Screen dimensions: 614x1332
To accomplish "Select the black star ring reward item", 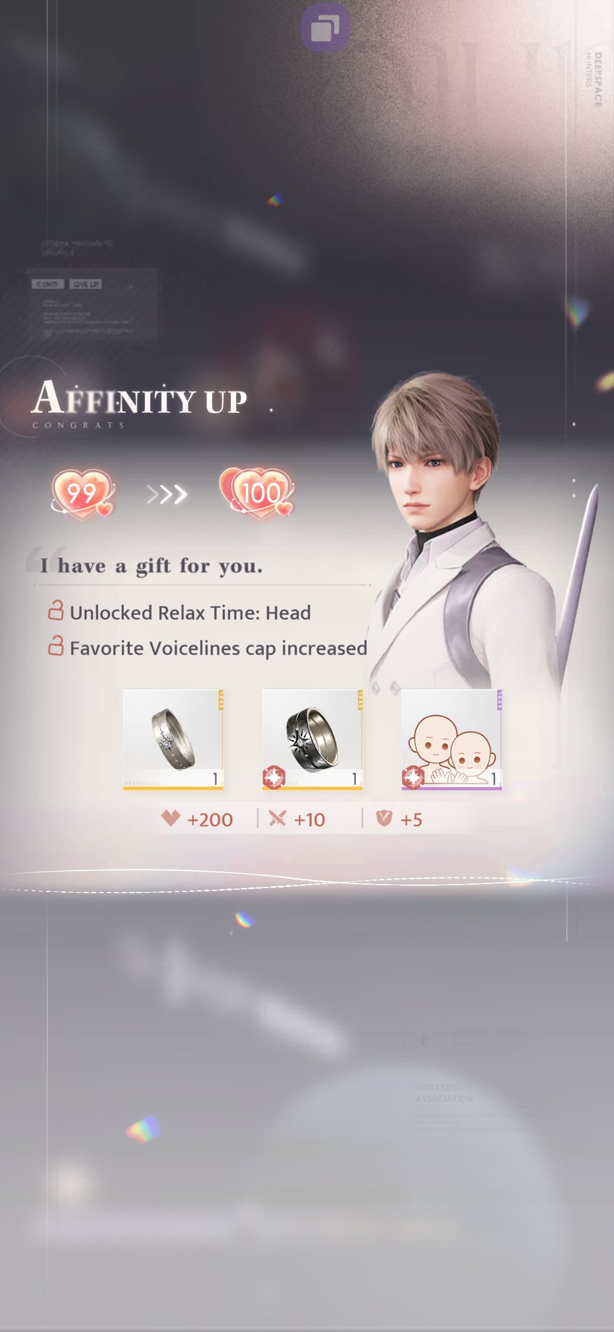I will point(312,739).
